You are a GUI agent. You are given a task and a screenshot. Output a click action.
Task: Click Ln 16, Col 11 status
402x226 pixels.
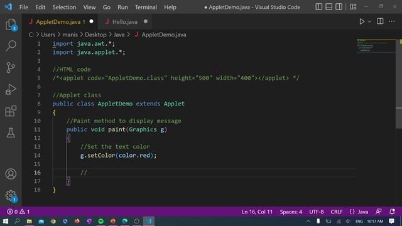pyautogui.click(x=257, y=212)
